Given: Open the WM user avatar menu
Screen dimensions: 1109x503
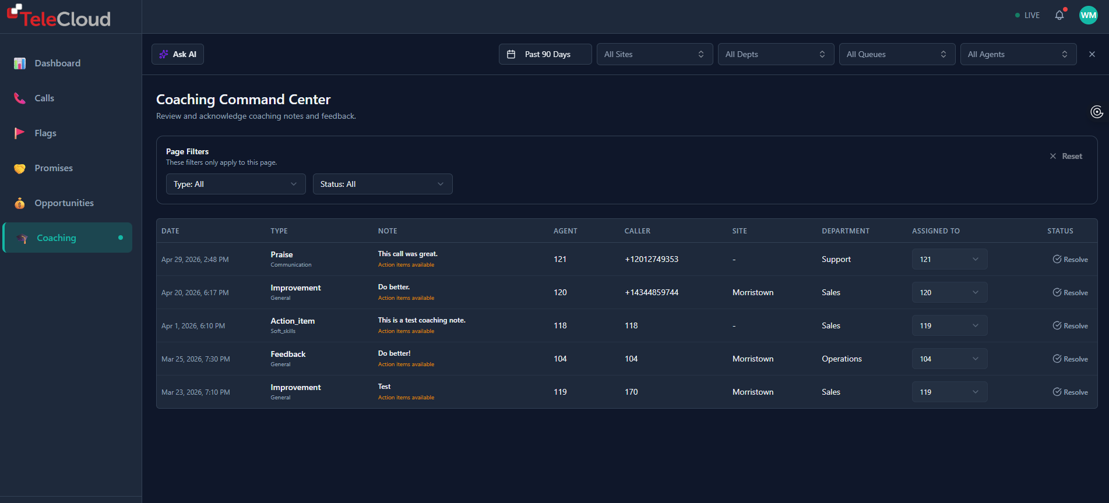Looking at the screenshot, I should (x=1088, y=15).
